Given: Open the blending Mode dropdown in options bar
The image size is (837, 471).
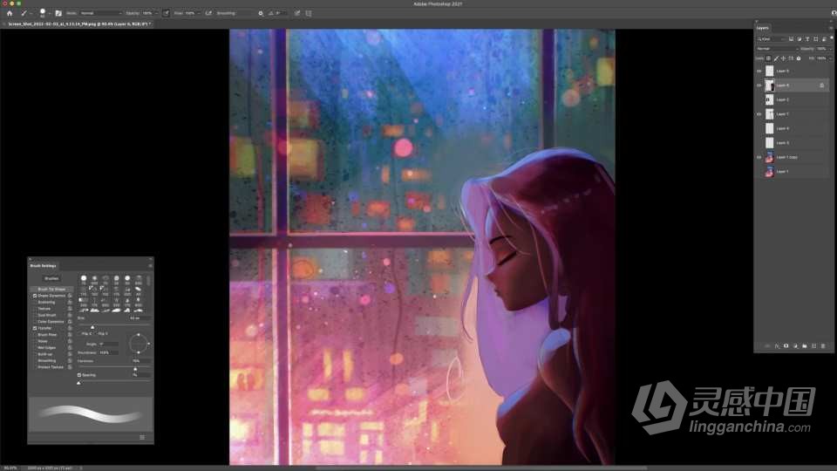Looking at the screenshot, I should (101, 13).
